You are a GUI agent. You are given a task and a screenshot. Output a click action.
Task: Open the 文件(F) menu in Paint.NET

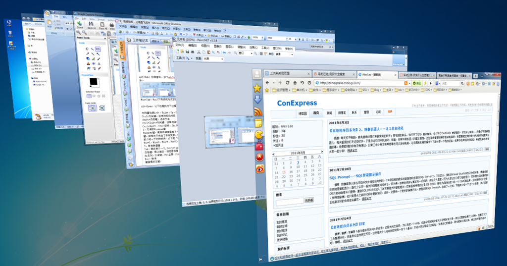point(179,45)
